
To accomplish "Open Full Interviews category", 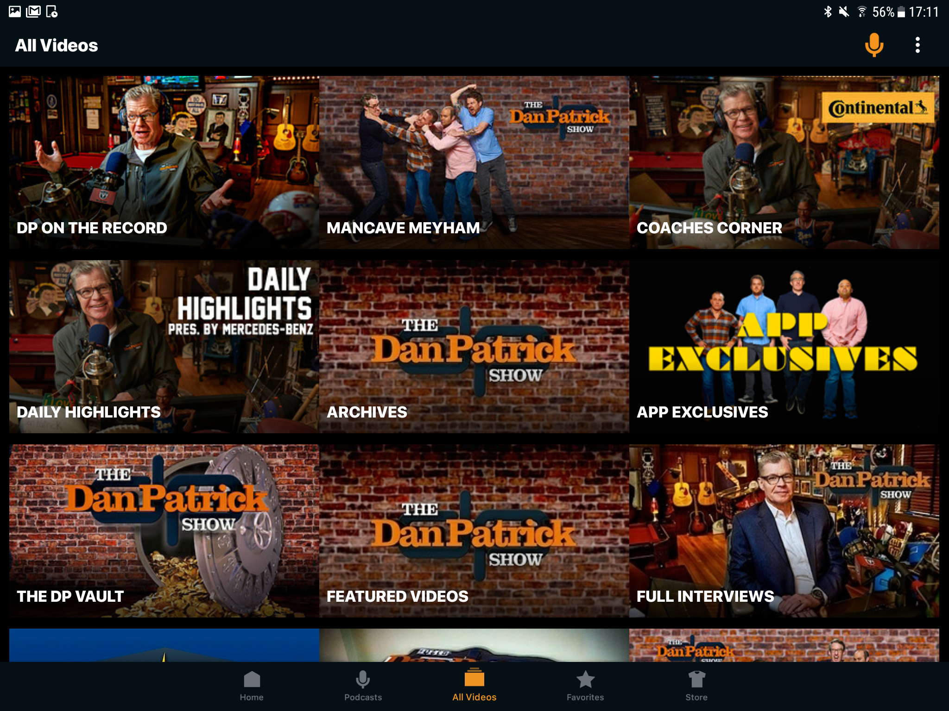I will pos(784,530).
